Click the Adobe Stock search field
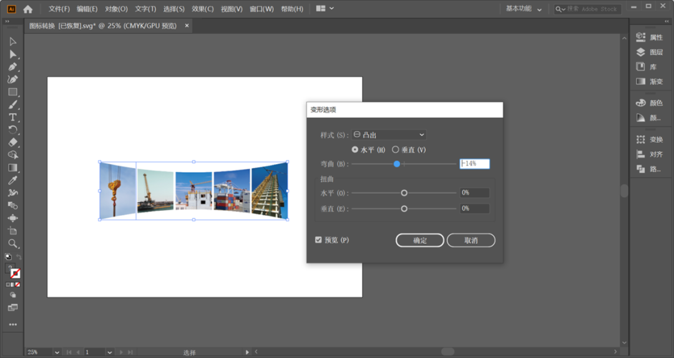The width and height of the screenshot is (674, 358). tap(588, 9)
